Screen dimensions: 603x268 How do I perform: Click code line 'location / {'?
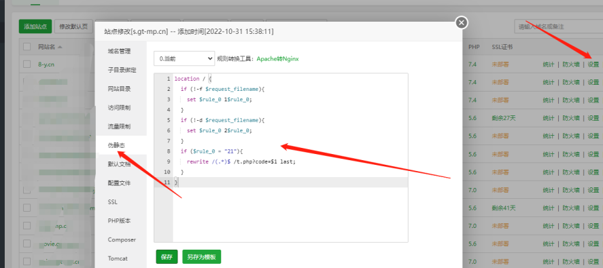click(x=193, y=79)
